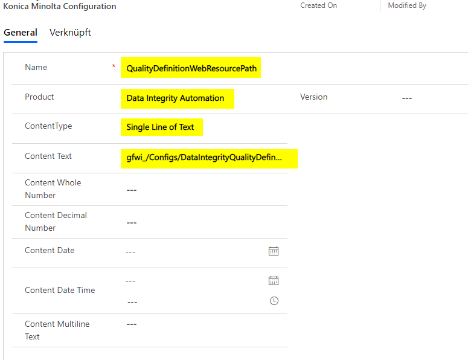Open the Content Date Time calendar picker
Viewport: 468px width, 360px height.
pos(274,281)
